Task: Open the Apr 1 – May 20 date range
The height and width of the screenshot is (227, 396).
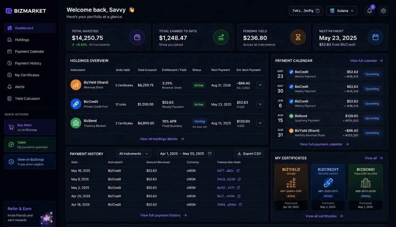Action: (186, 154)
